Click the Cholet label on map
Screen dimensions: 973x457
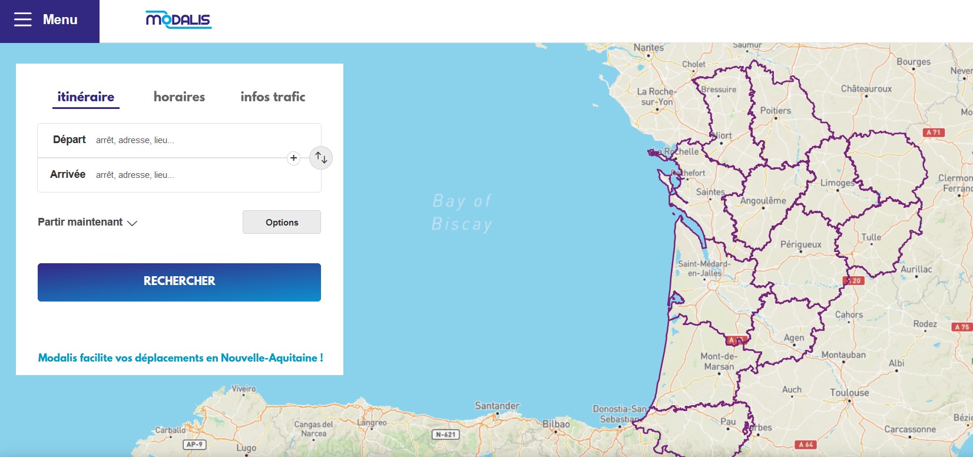[694, 64]
